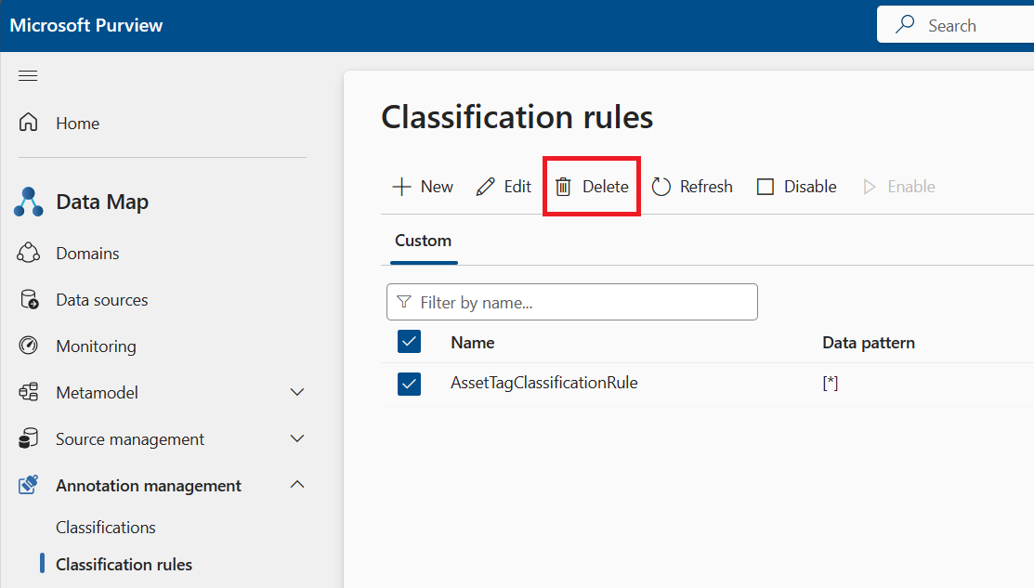Open the hamburger navigation menu
1034x588 pixels.
point(27,75)
